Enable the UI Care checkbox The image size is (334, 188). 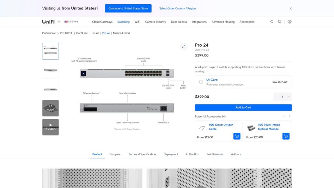pos(201,82)
